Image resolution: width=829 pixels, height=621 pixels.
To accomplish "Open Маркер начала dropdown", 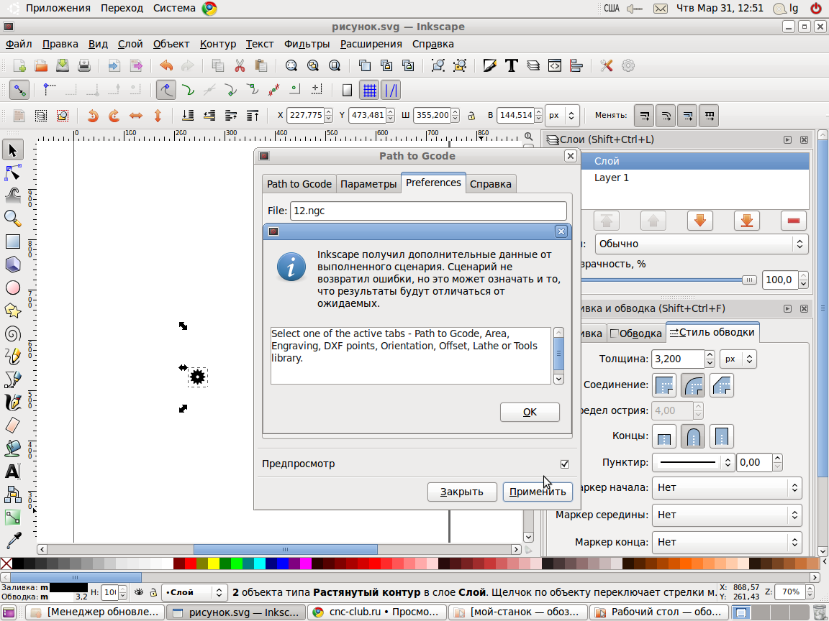I will (x=727, y=488).
